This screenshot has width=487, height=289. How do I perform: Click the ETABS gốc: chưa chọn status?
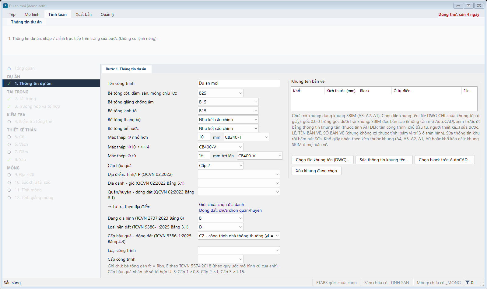(x=336, y=283)
